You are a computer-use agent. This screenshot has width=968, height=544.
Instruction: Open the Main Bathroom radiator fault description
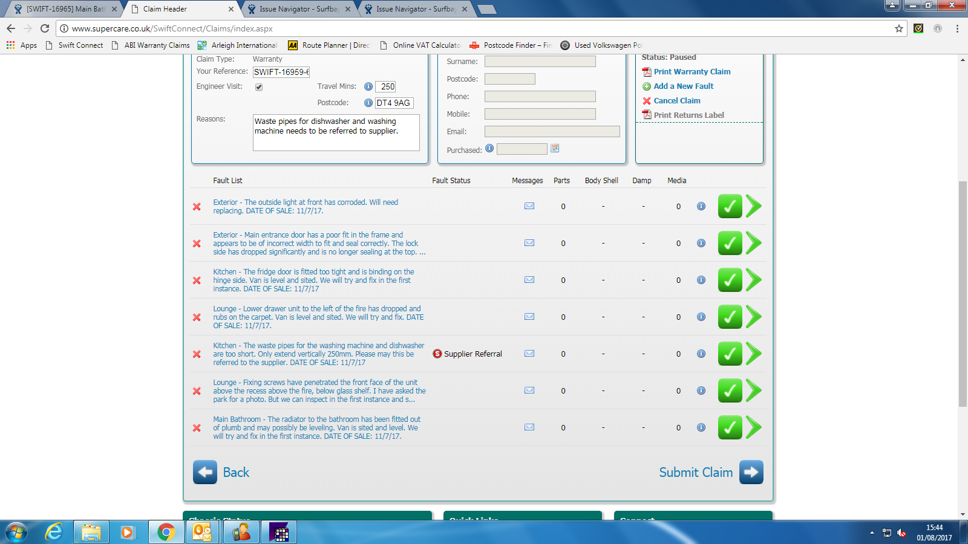pos(316,428)
